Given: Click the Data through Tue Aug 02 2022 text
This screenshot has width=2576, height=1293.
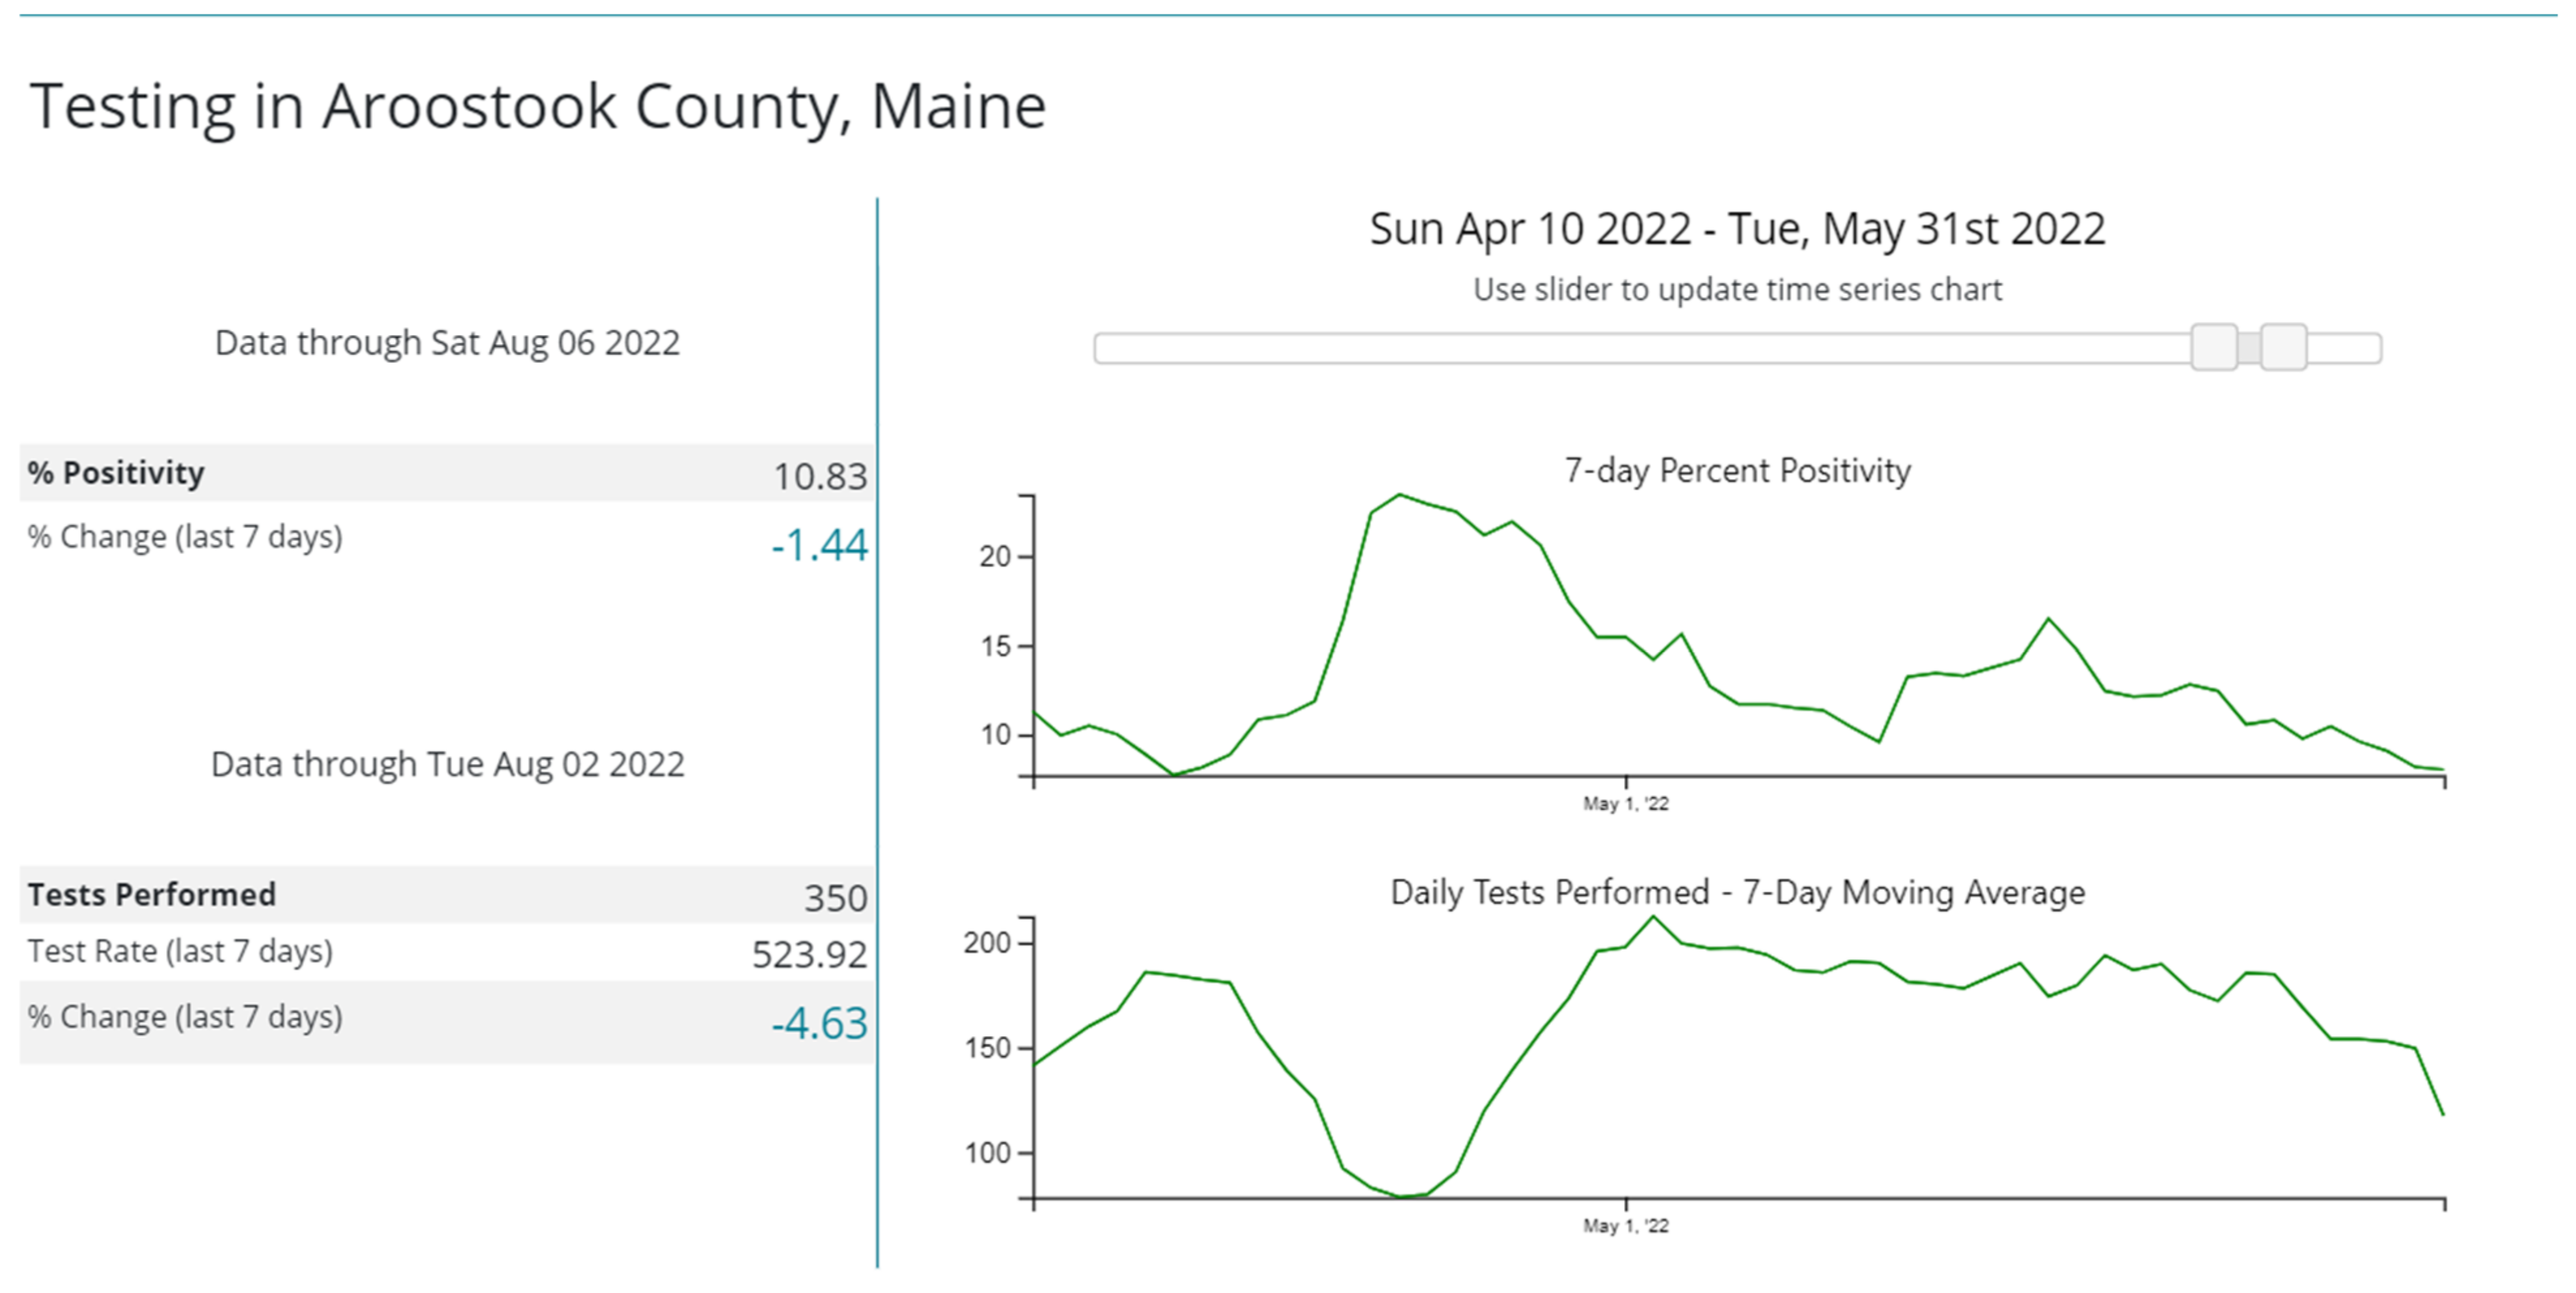Looking at the screenshot, I should (x=447, y=764).
